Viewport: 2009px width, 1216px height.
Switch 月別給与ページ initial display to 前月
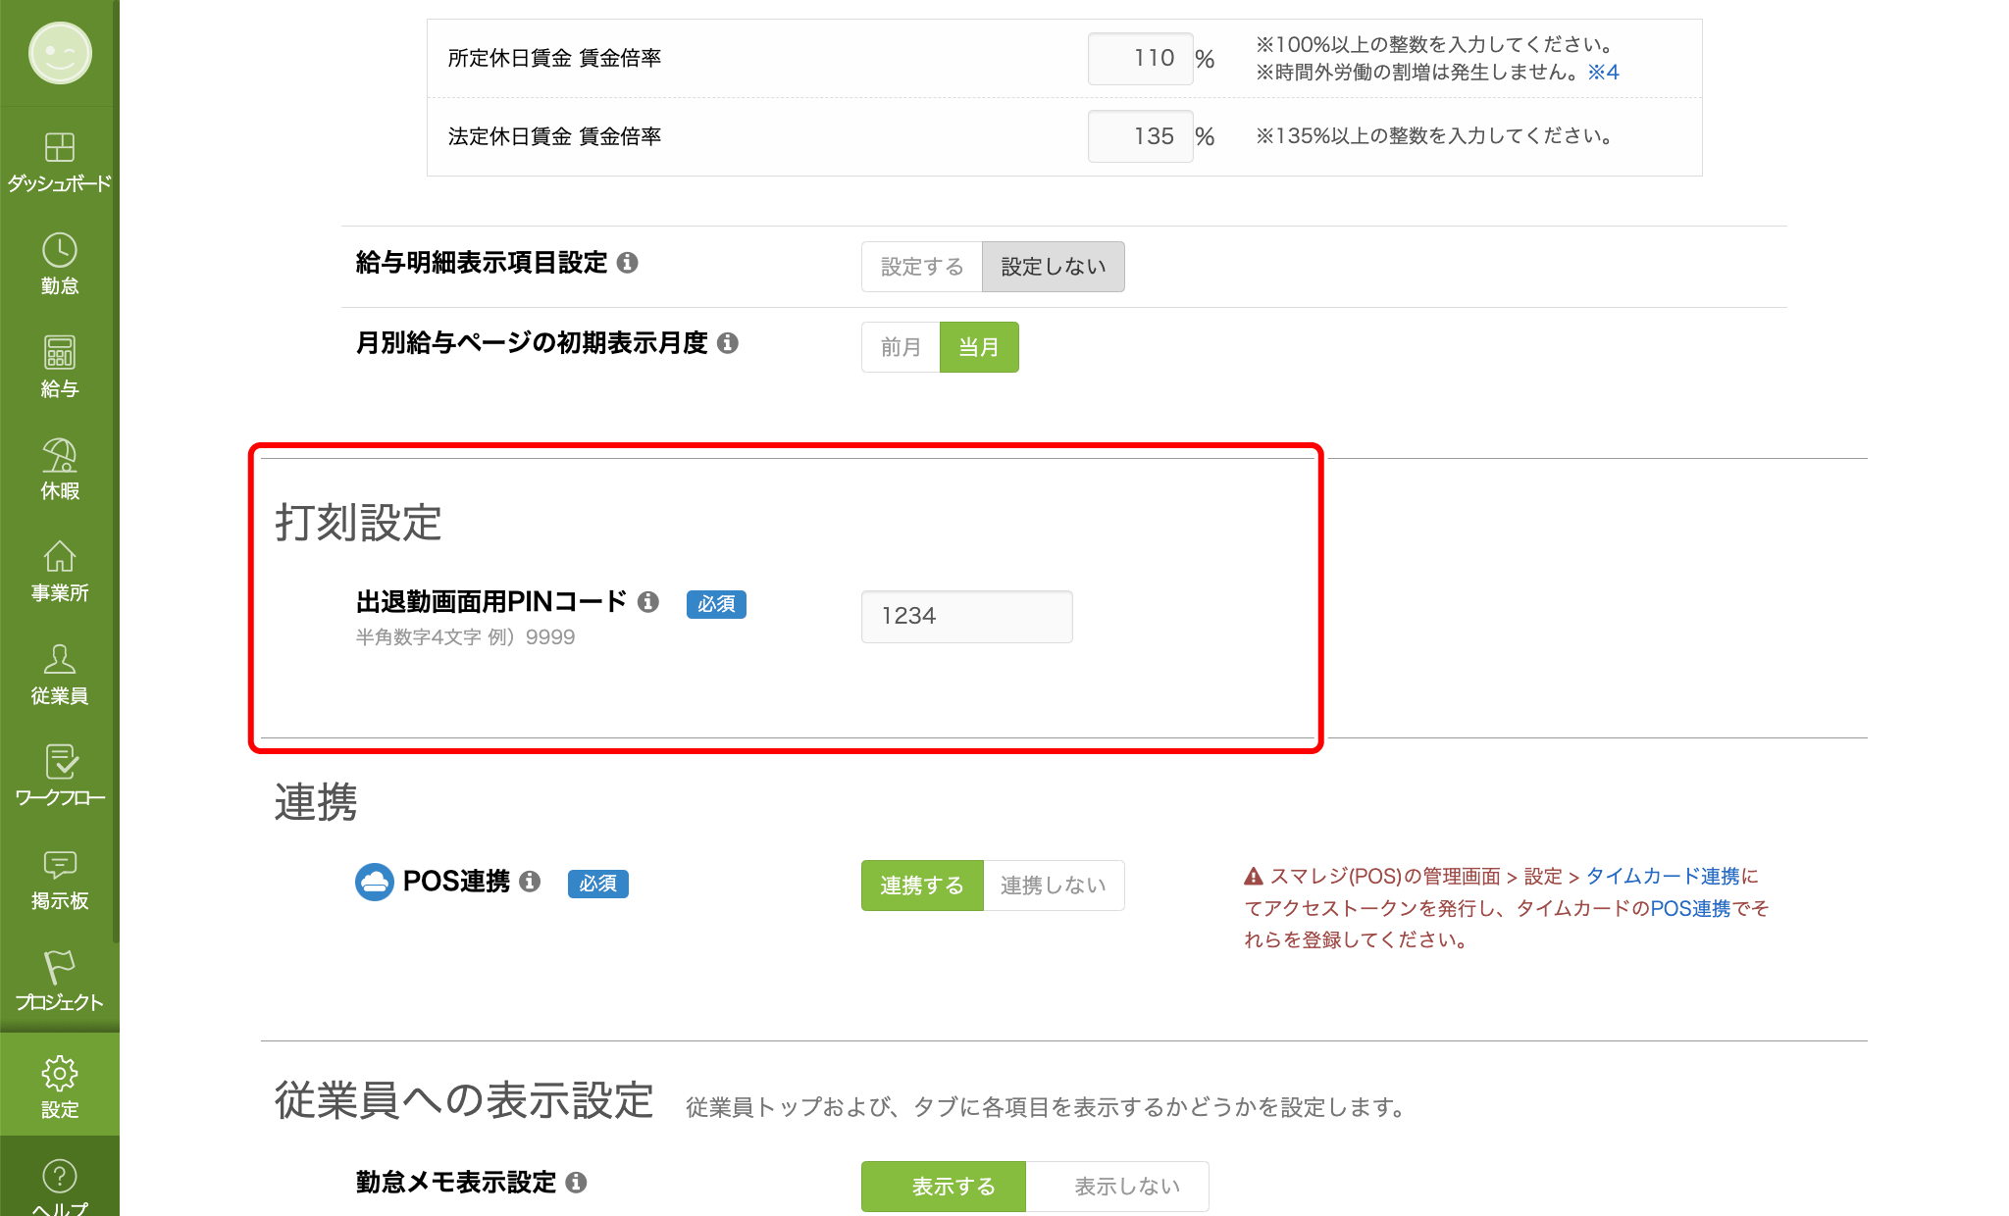coord(900,346)
